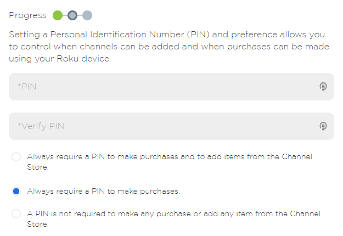Image resolution: width=343 pixels, height=236 pixels.
Task: Click the current second progress step dot
Action: [x=72, y=15]
